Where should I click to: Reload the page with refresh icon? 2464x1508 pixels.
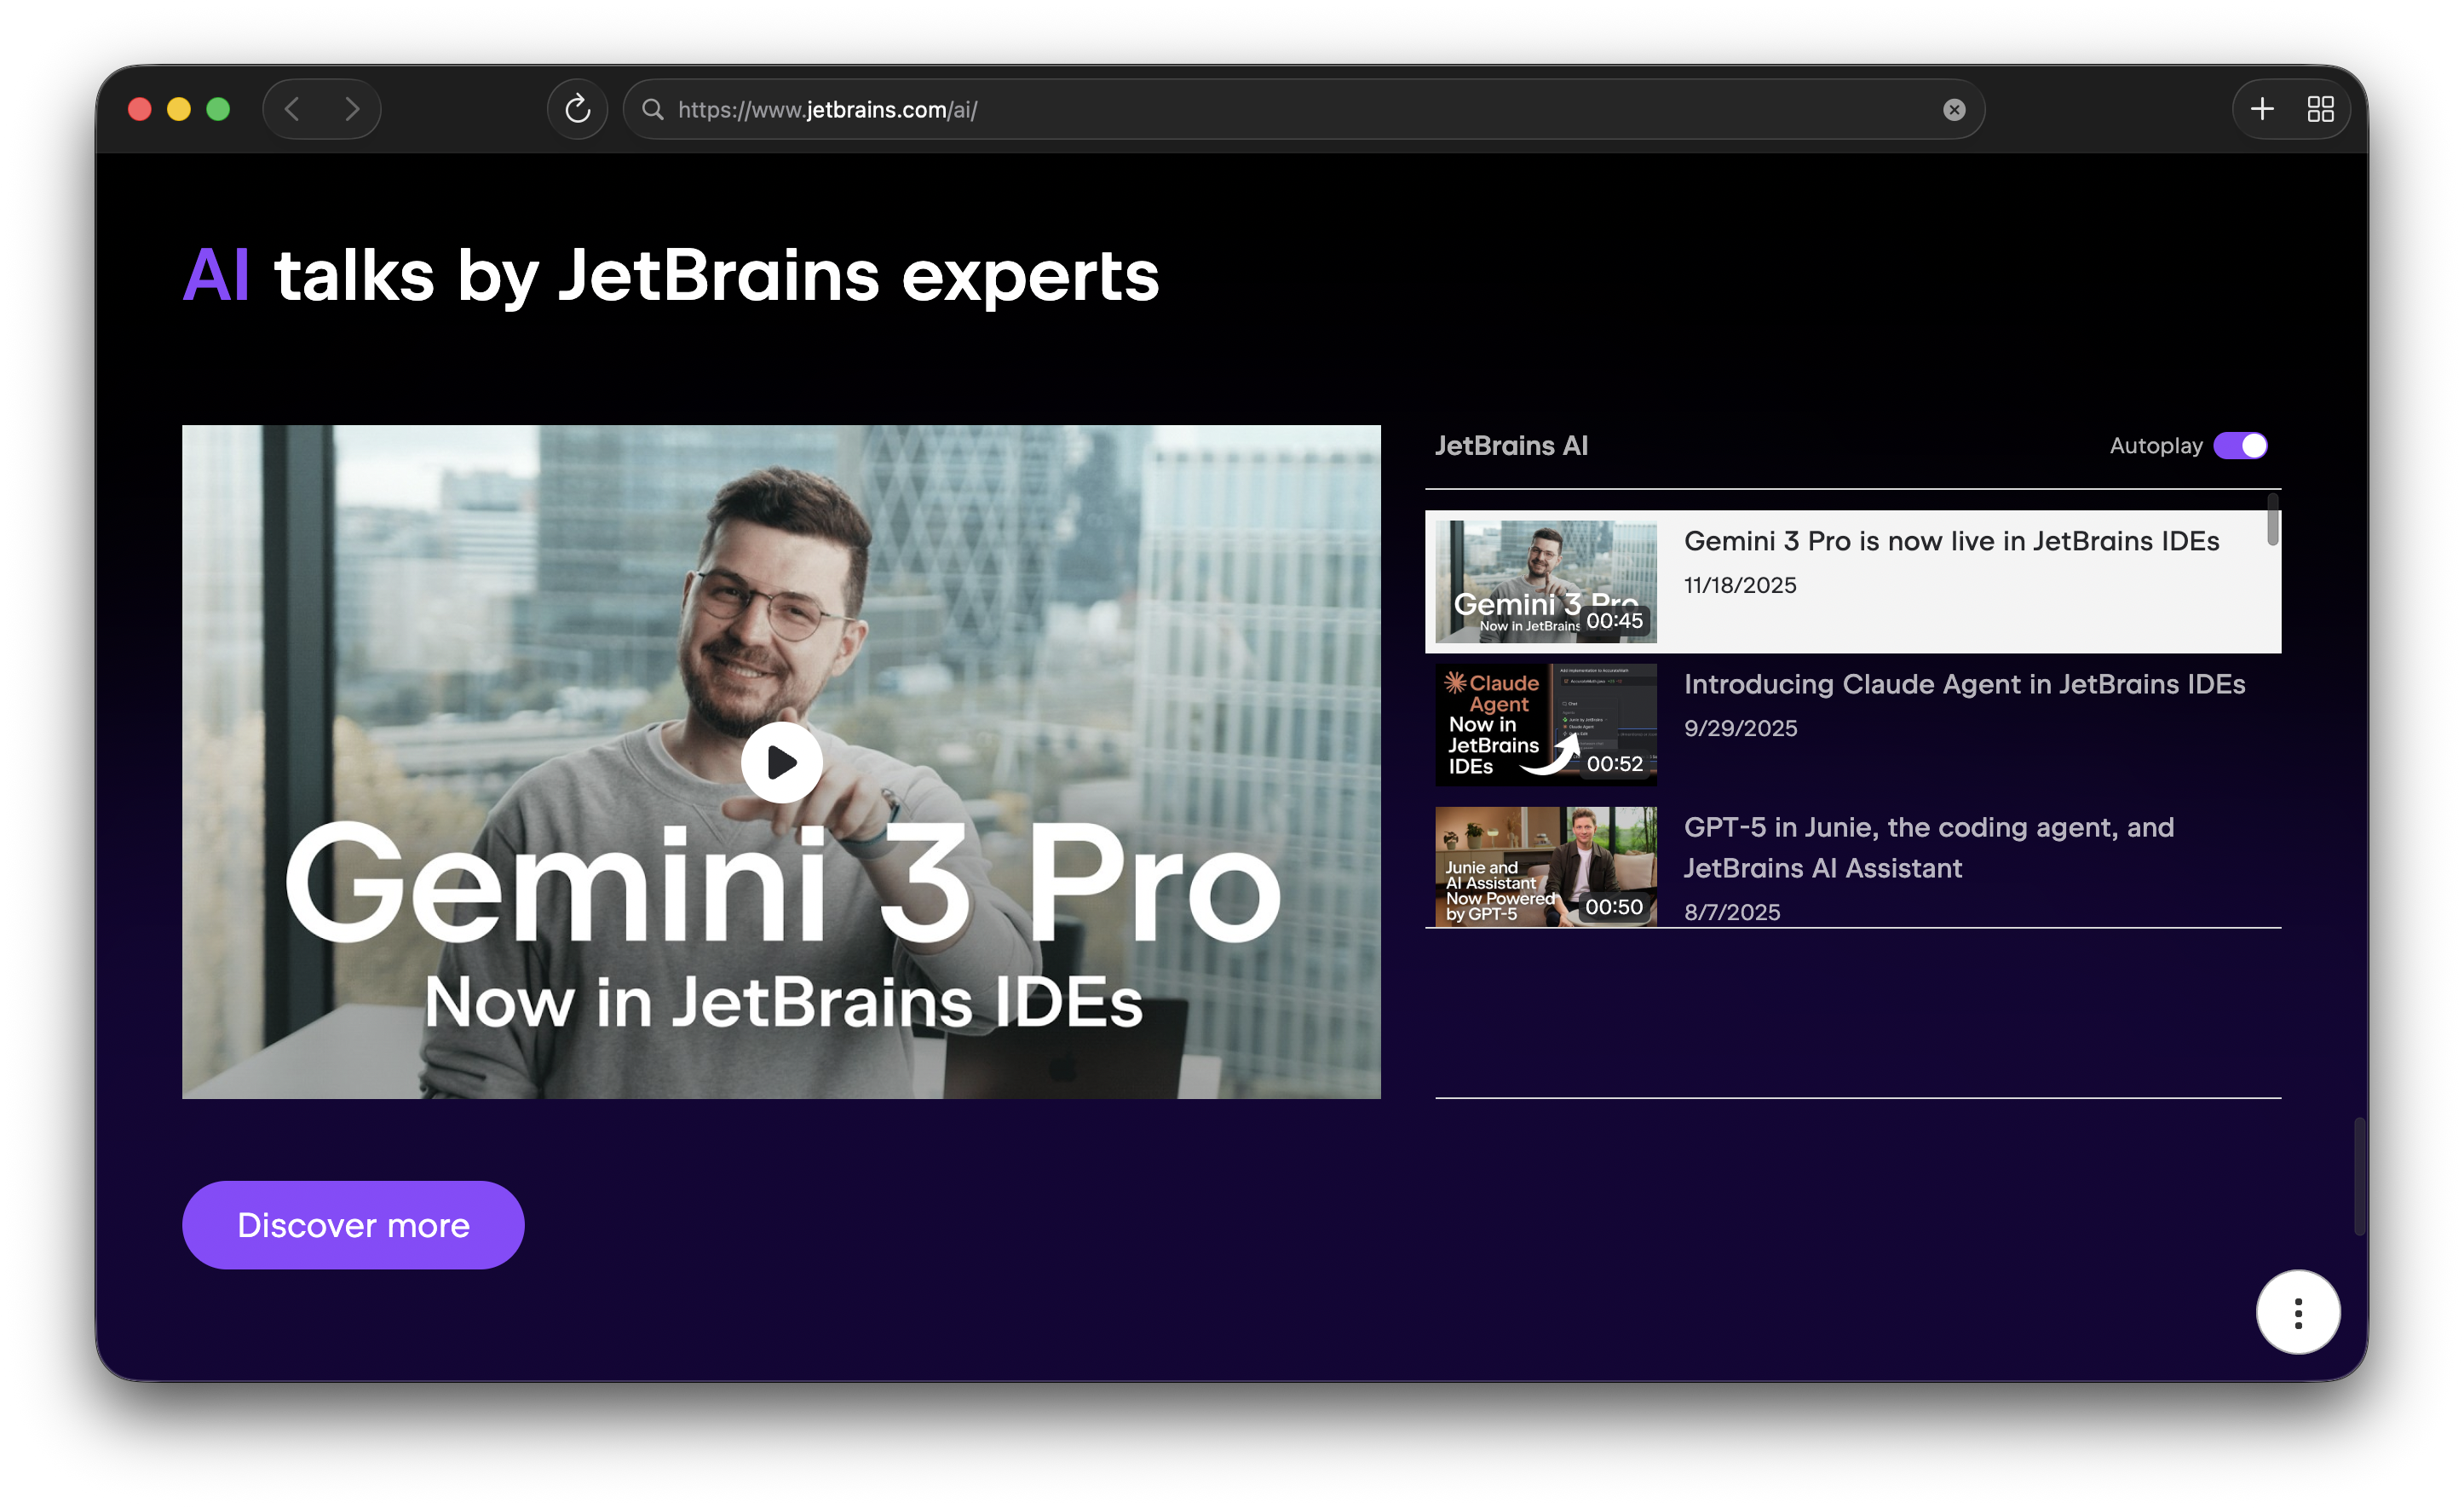(x=577, y=109)
